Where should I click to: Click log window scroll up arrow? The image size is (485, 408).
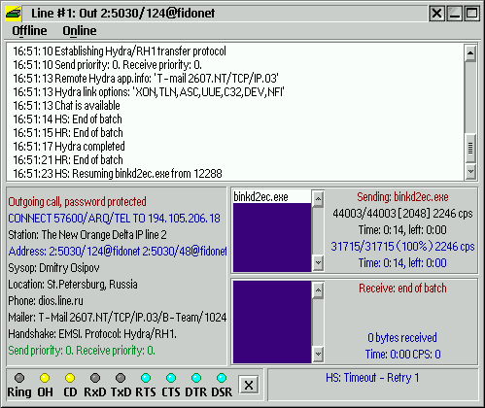(x=470, y=53)
